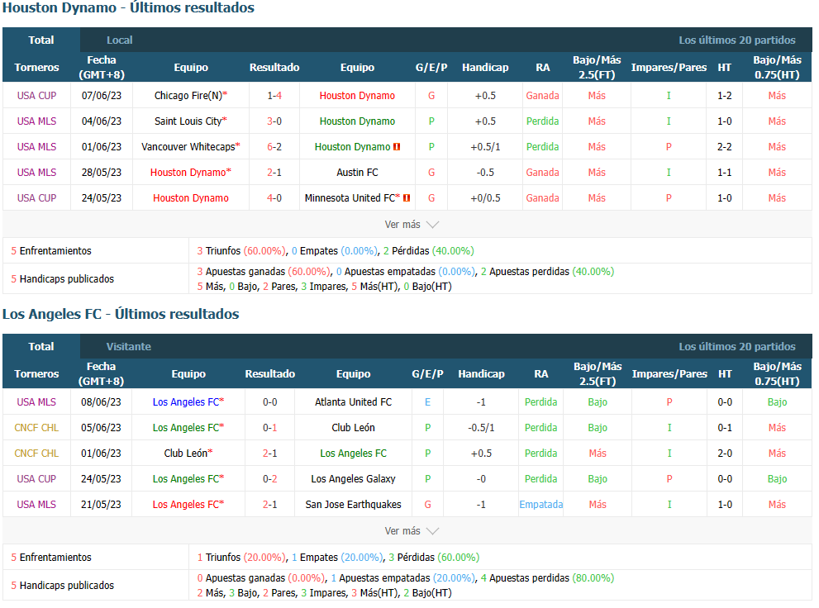Click the 1-4 result of Chicago Fire match

point(274,96)
